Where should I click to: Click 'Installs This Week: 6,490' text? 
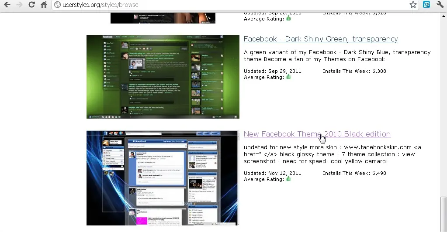(354, 173)
